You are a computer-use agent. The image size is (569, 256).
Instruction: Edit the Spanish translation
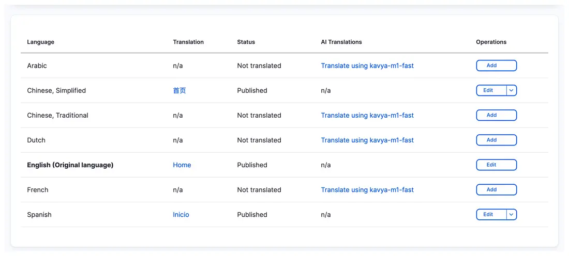pos(491,215)
